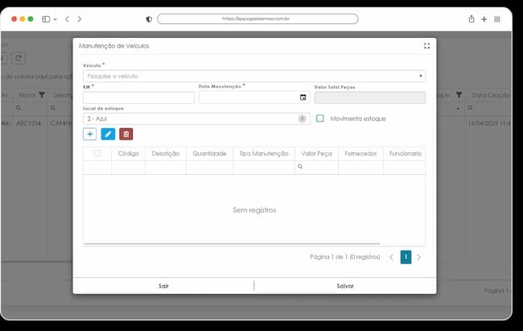Screen dimensions: 523x331
Task: Click the table's horizontal scrollbar
Action: pos(232,244)
